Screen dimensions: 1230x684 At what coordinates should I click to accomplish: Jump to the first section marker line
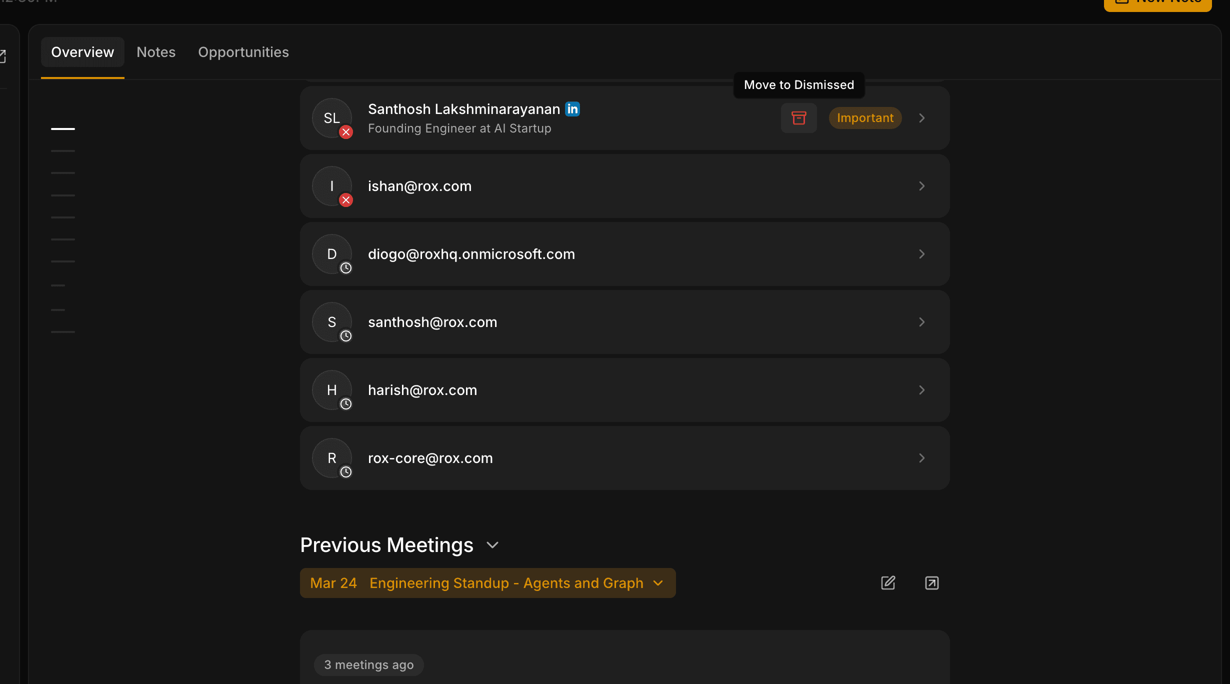pos(63,129)
